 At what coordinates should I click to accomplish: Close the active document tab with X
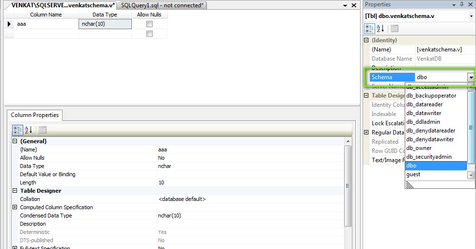click(354, 5)
